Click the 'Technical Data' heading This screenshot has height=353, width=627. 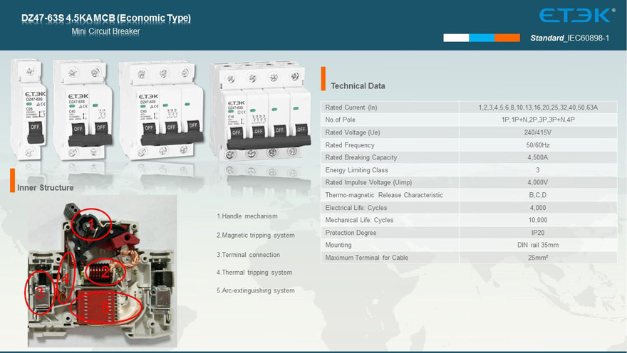point(358,86)
